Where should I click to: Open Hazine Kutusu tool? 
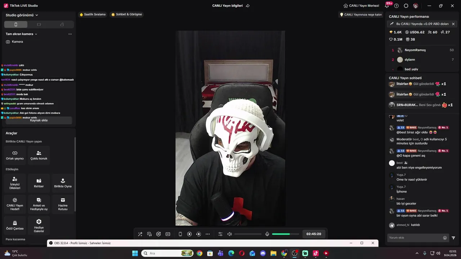pyautogui.click(x=63, y=204)
